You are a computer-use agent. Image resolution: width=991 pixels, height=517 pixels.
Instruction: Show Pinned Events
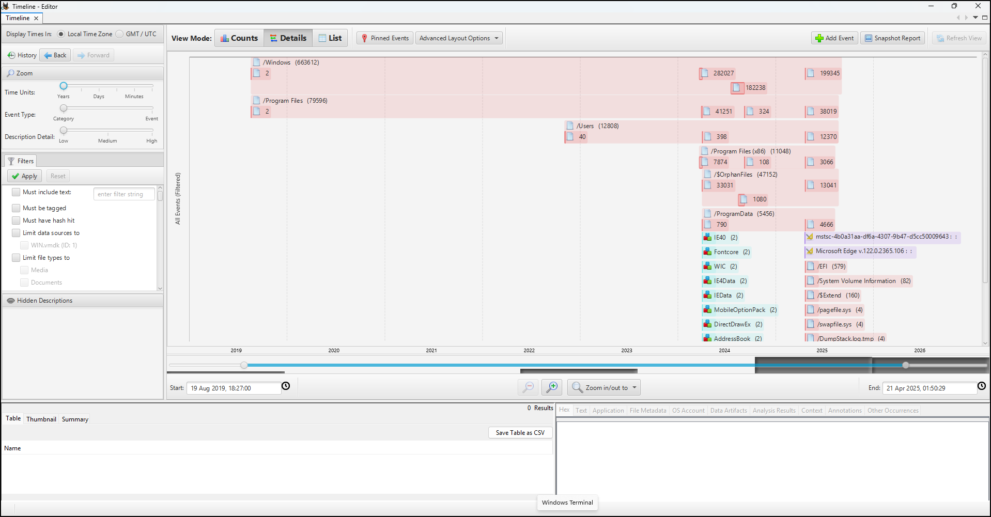(385, 38)
